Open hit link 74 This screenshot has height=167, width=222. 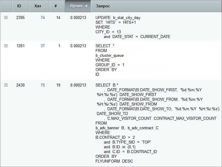click(43, 18)
